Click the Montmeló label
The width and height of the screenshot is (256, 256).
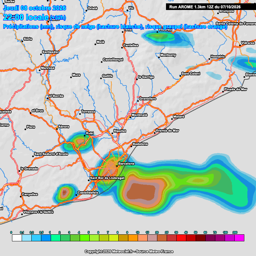[139, 115]
